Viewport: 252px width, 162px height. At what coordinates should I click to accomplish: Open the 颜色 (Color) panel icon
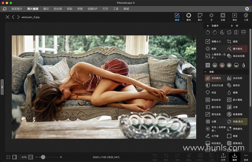click(188, 16)
